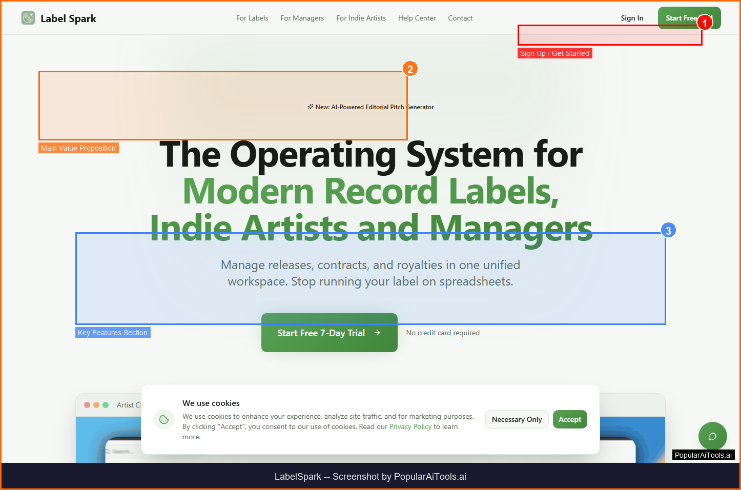Visit the Help Center
This screenshot has height=490, width=741.
pyautogui.click(x=417, y=18)
